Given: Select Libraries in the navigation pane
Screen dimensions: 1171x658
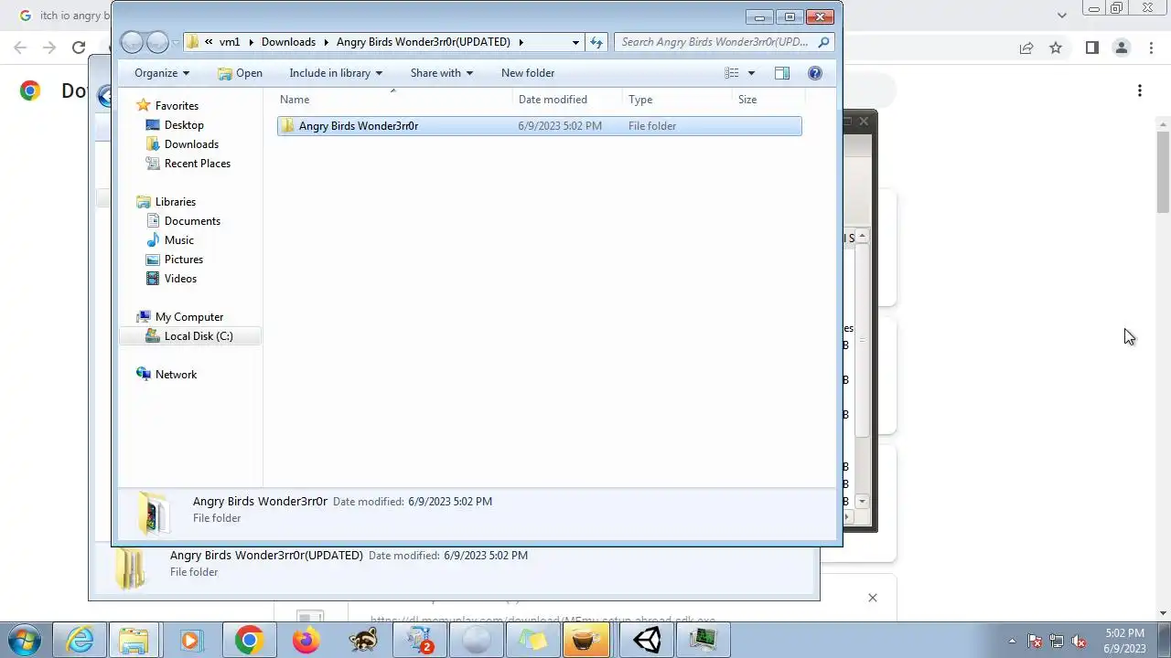Looking at the screenshot, I should coord(175,202).
